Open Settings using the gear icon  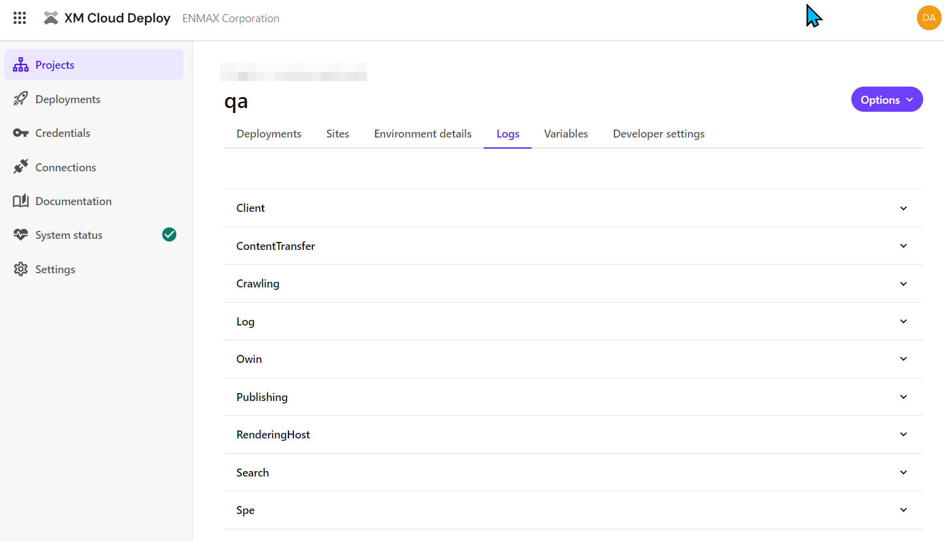pyautogui.click(x=20, y=269)
